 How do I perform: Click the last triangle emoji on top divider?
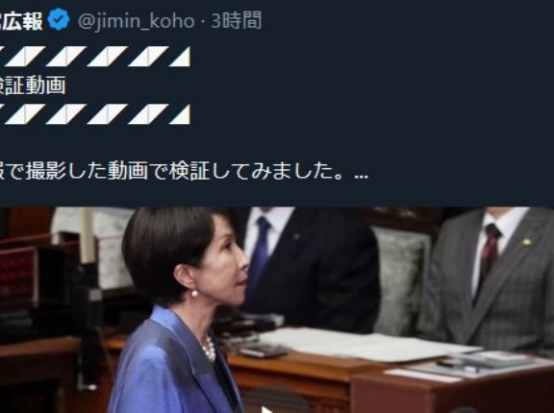180,57
